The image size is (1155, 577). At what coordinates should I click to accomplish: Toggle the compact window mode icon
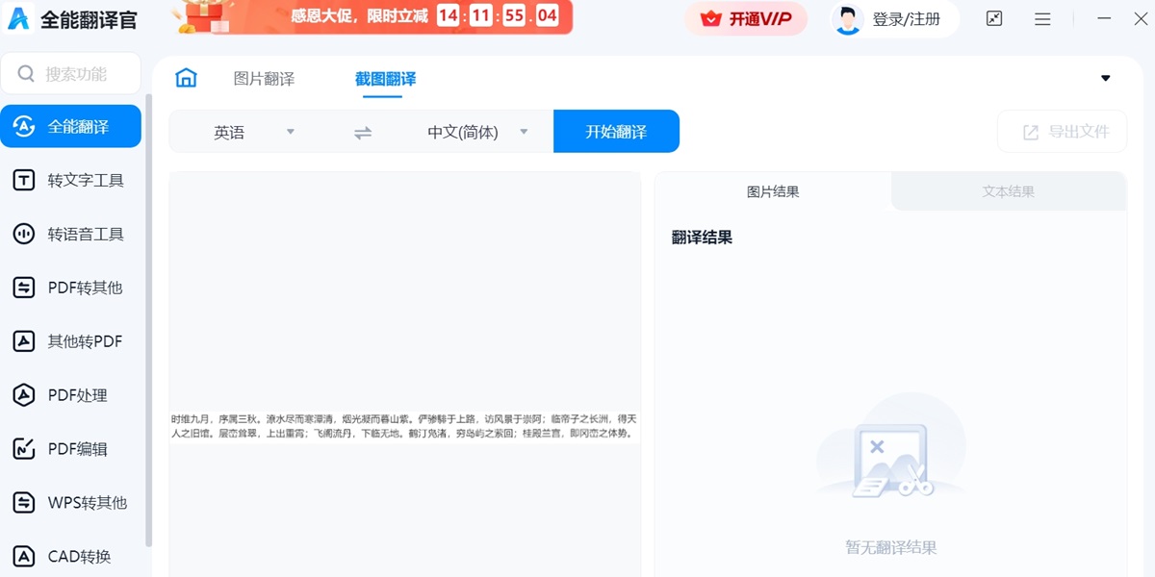click(994, 19)
